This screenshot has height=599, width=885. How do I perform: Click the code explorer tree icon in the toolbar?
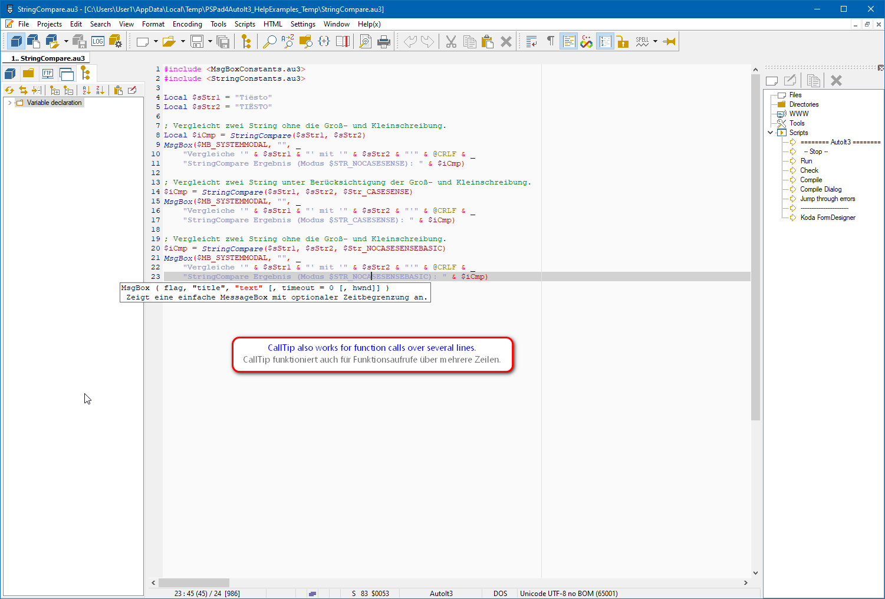click(246, 41)
